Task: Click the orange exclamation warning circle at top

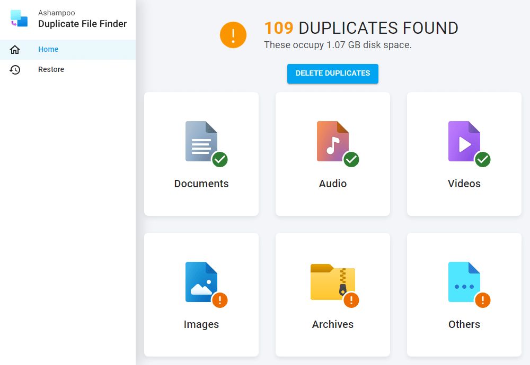Action: click(x=233, y=35)
